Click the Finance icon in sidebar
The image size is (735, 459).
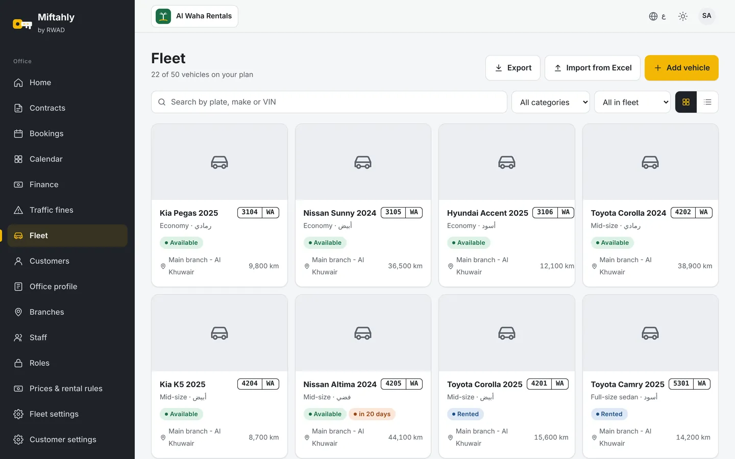[x=18, y=185]
